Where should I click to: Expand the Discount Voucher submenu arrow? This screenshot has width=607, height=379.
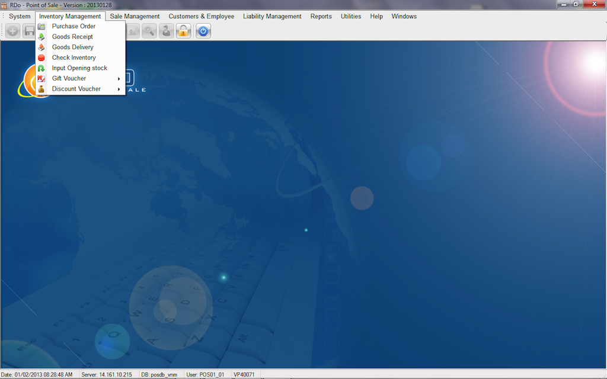click(119, 89)
